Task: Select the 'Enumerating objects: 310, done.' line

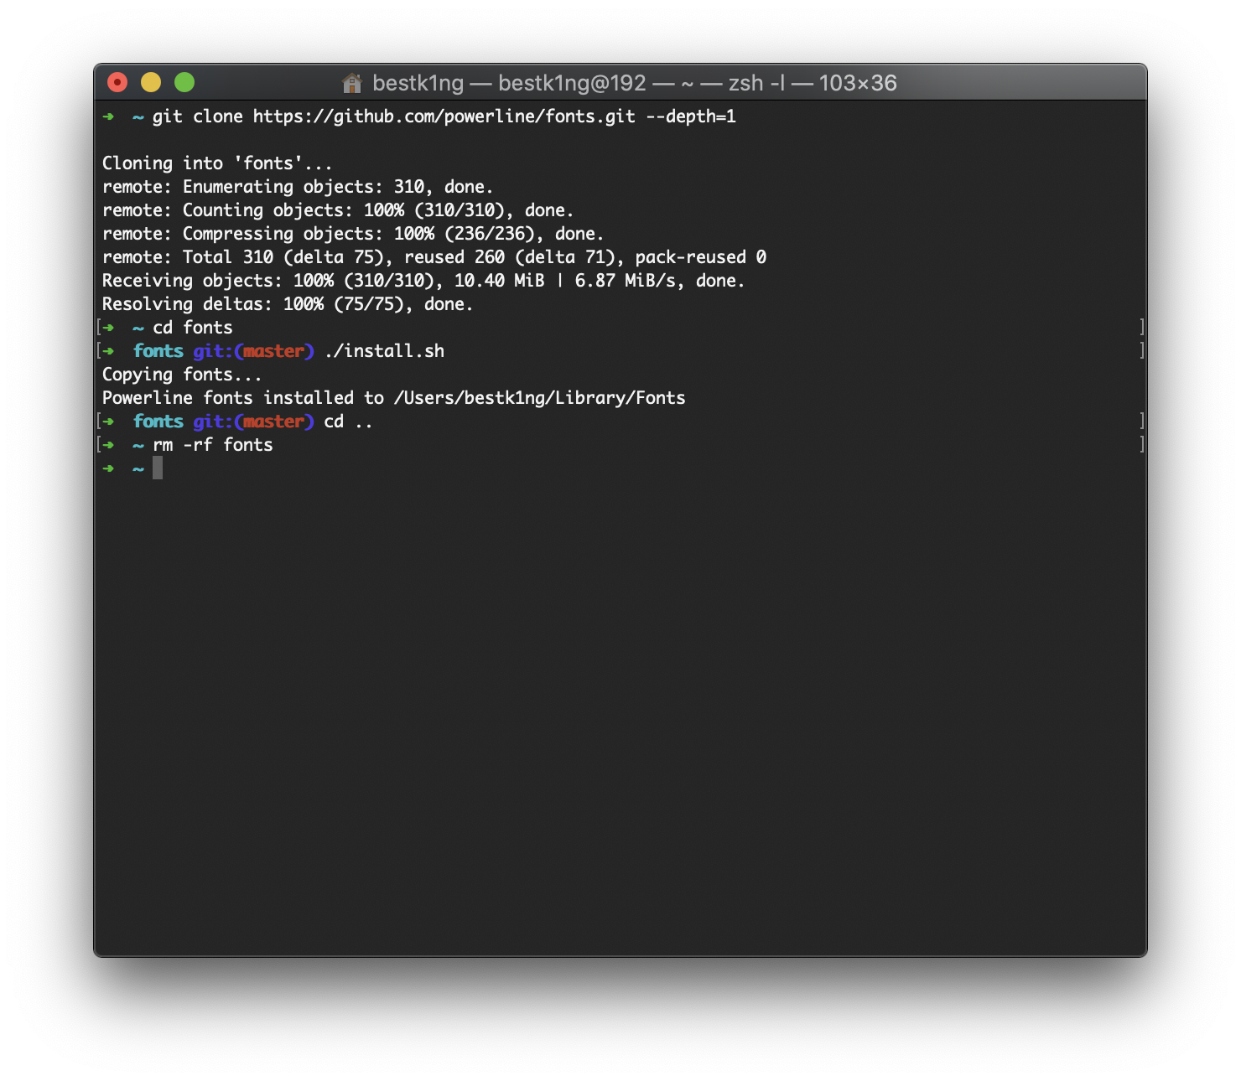Action: [298, 187]
